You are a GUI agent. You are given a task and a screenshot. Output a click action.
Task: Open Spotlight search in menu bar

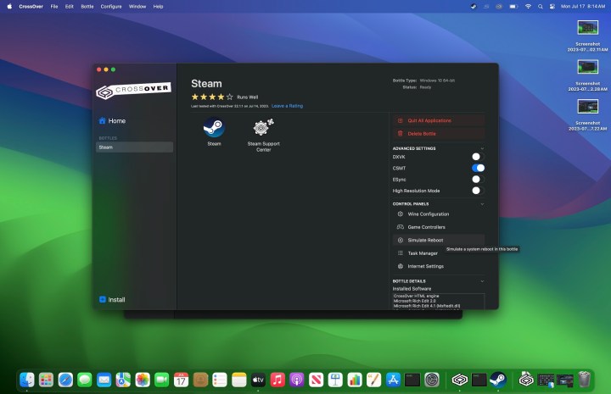(x=540, y=7)
